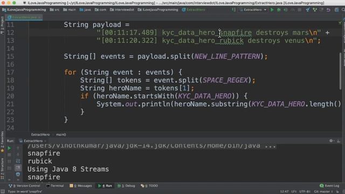The image size is (345, 194).
Task: Switch to the Run tool window tab
Action: [x=105, y=186]
